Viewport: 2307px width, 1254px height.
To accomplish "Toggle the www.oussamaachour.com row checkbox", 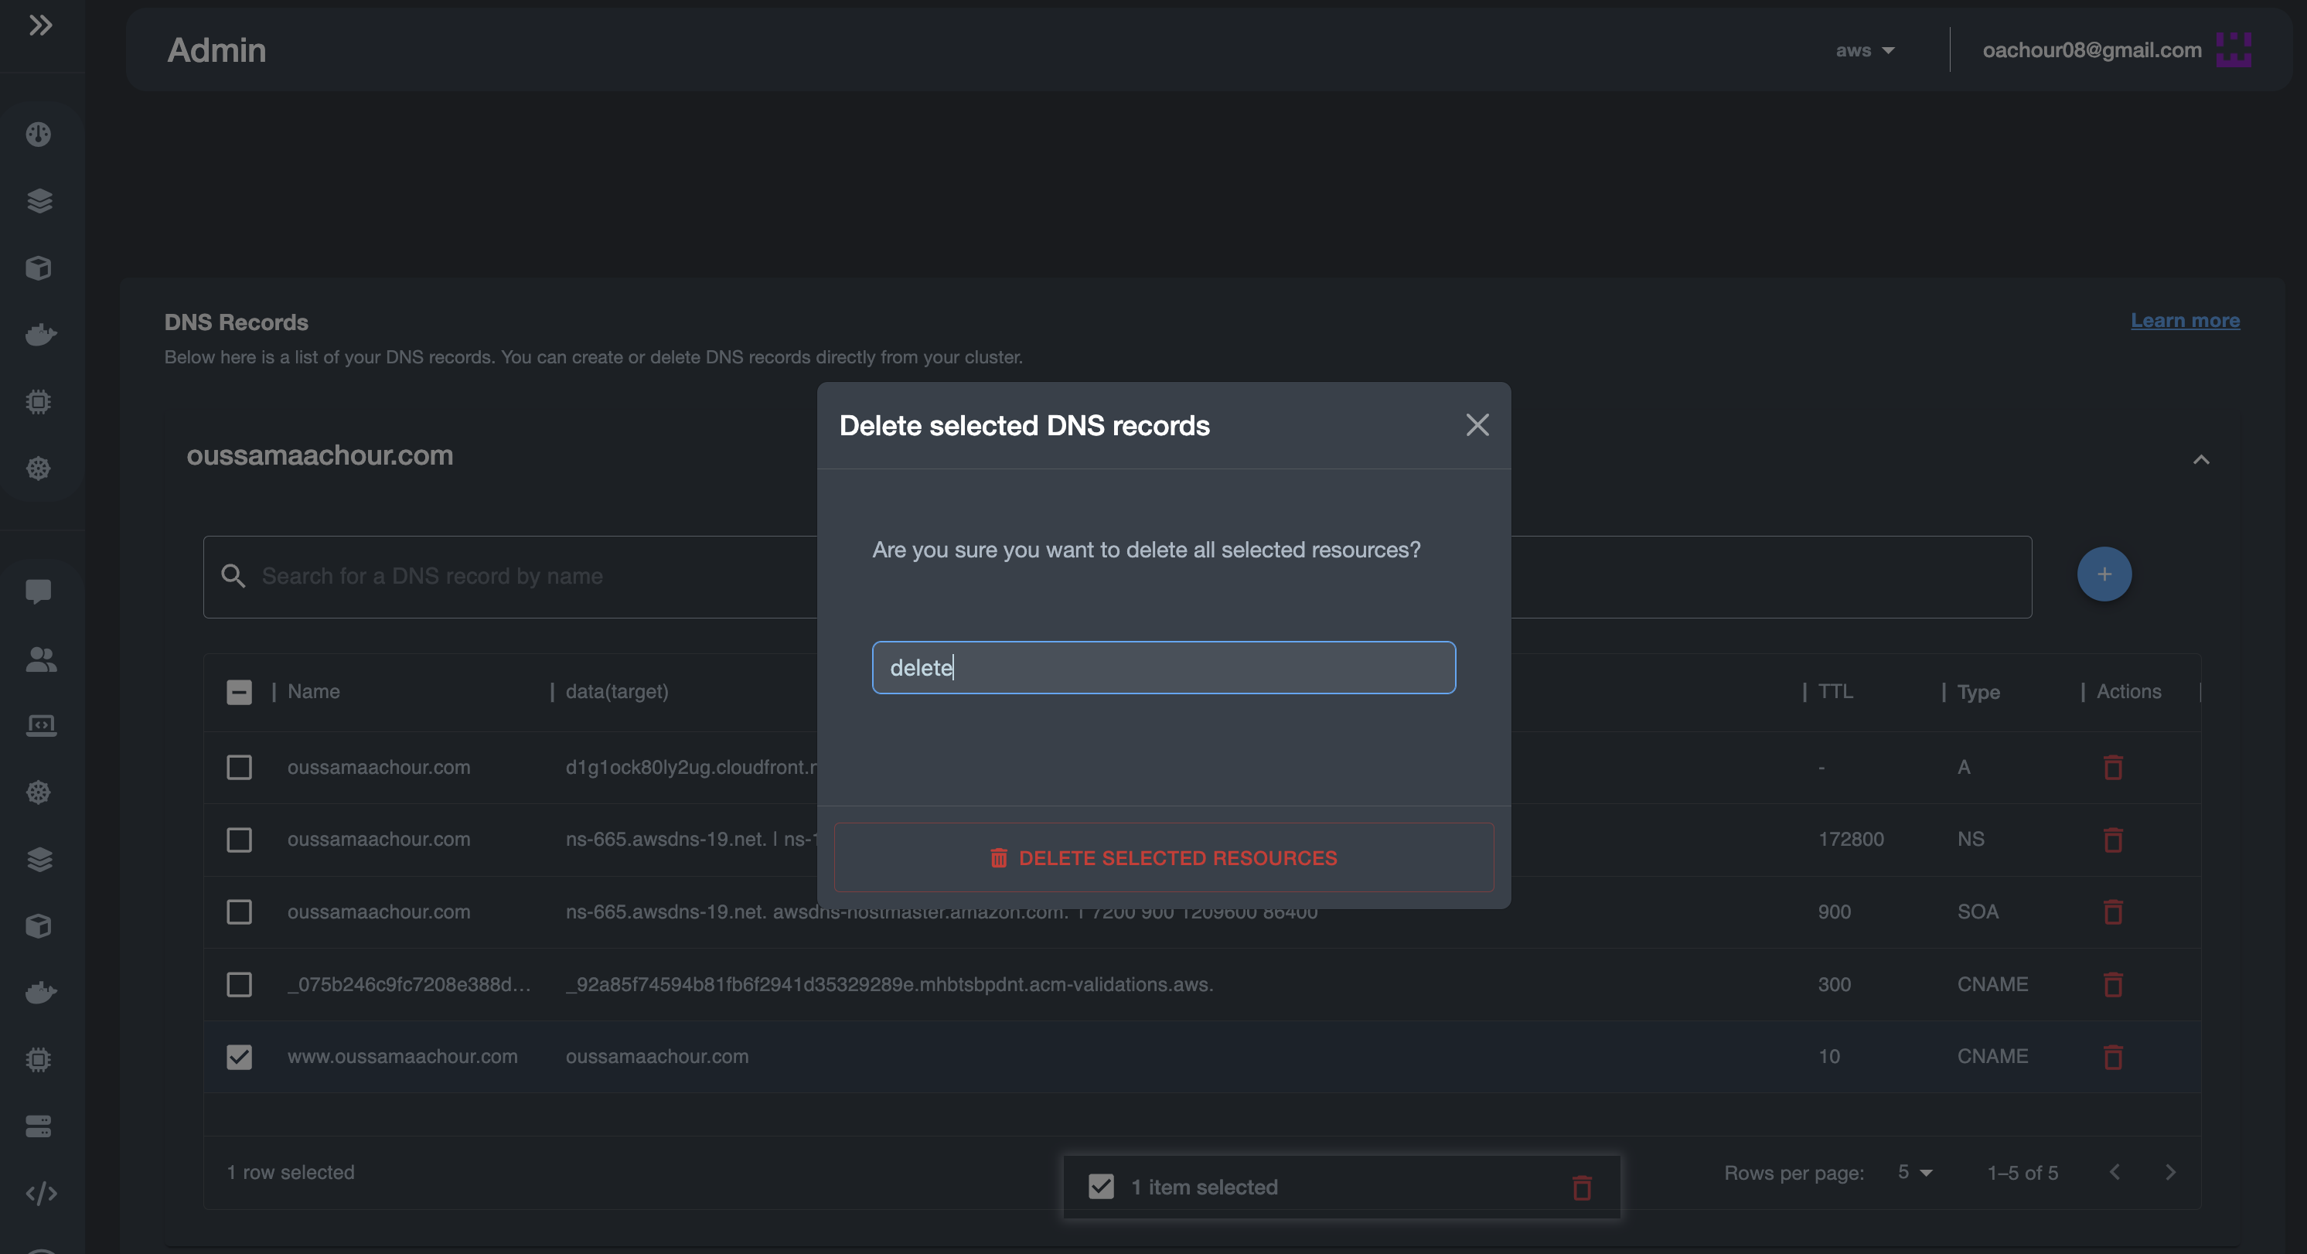I will click(240, 1055).
